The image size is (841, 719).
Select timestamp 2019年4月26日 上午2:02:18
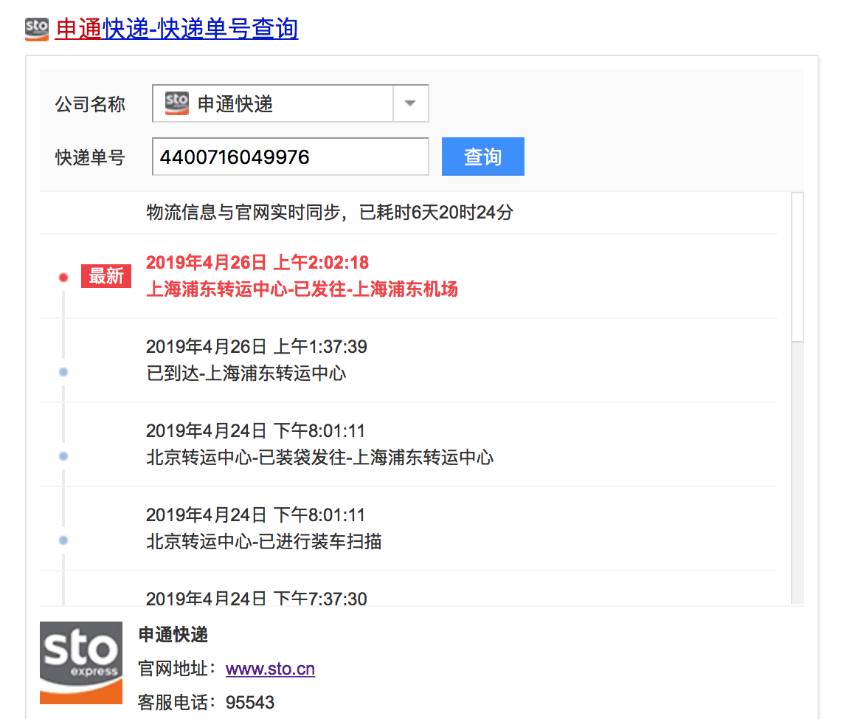(x=257, y=262)
